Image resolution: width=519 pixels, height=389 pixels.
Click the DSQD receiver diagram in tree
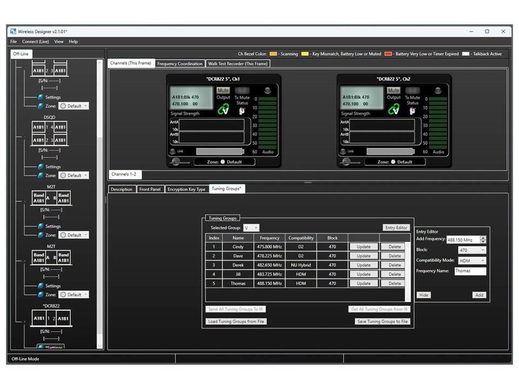pyautogui.click(x=49, y=133)
